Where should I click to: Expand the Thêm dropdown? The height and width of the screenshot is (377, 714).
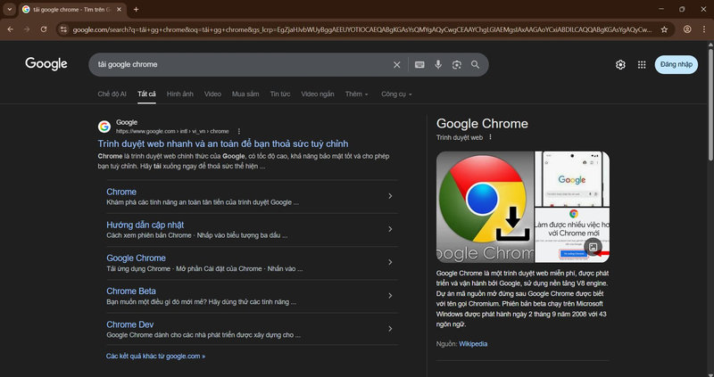[x=356, y=94]
